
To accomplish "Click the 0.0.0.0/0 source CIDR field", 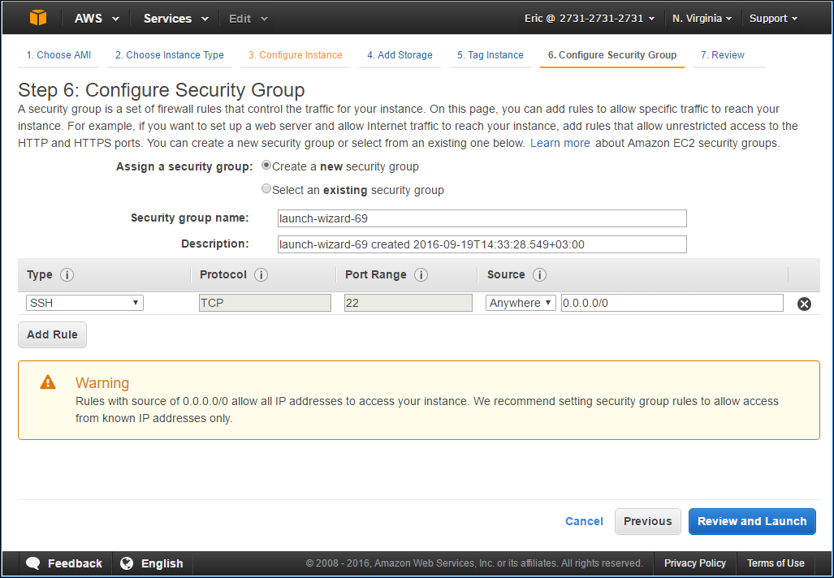I will (672, 303).
